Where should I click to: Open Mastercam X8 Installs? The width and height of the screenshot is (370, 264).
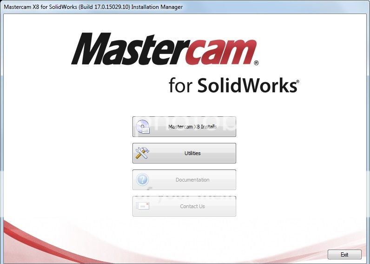tap(192, 127)
